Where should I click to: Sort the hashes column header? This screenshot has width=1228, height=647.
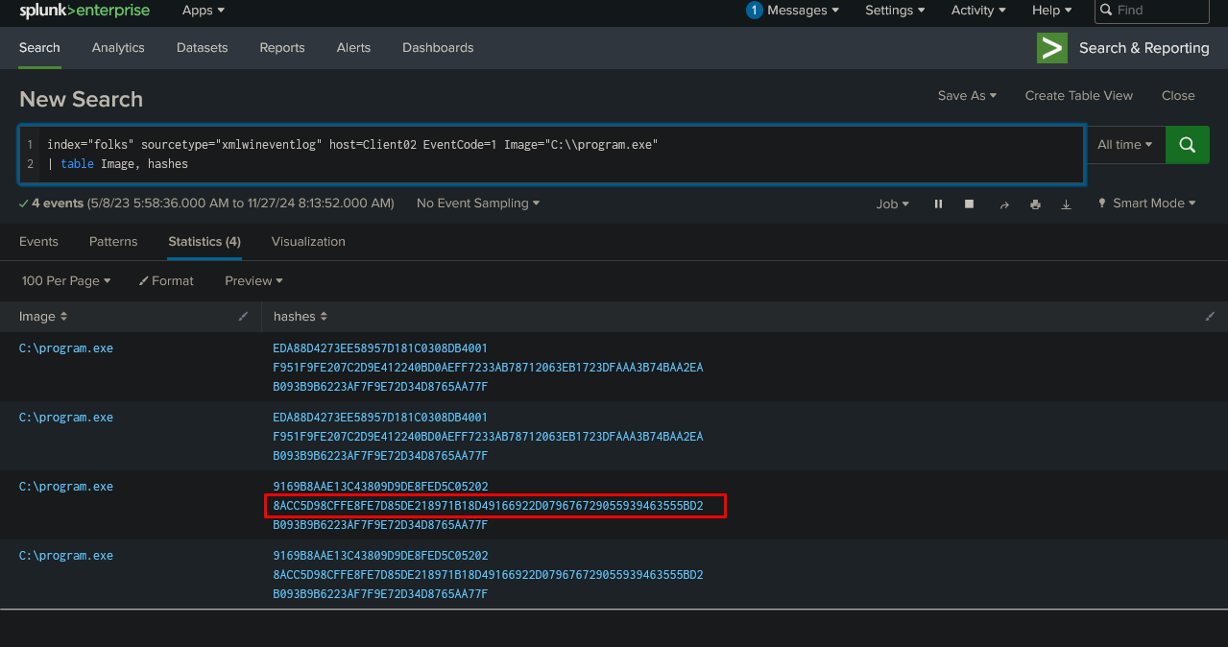[300, 317]
